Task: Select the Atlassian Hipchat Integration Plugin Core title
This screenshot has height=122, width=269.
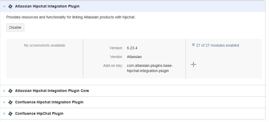Action: click(52, 91)
